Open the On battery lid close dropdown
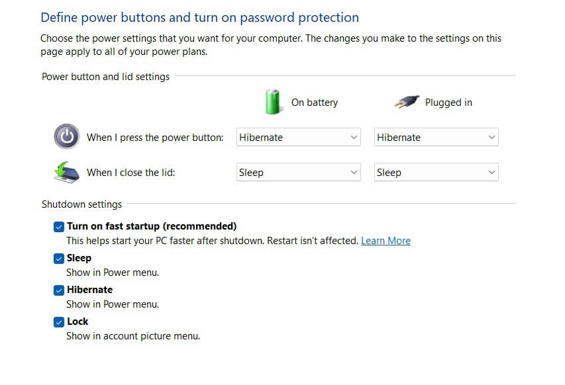 coord(298,172)
